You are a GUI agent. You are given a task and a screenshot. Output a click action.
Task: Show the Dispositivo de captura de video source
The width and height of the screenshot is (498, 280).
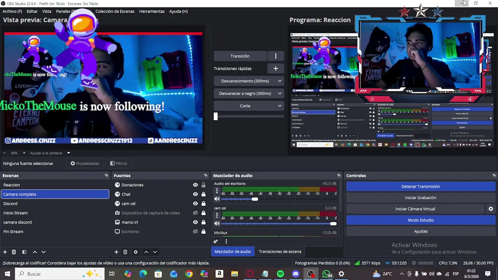tap(195, 213)
